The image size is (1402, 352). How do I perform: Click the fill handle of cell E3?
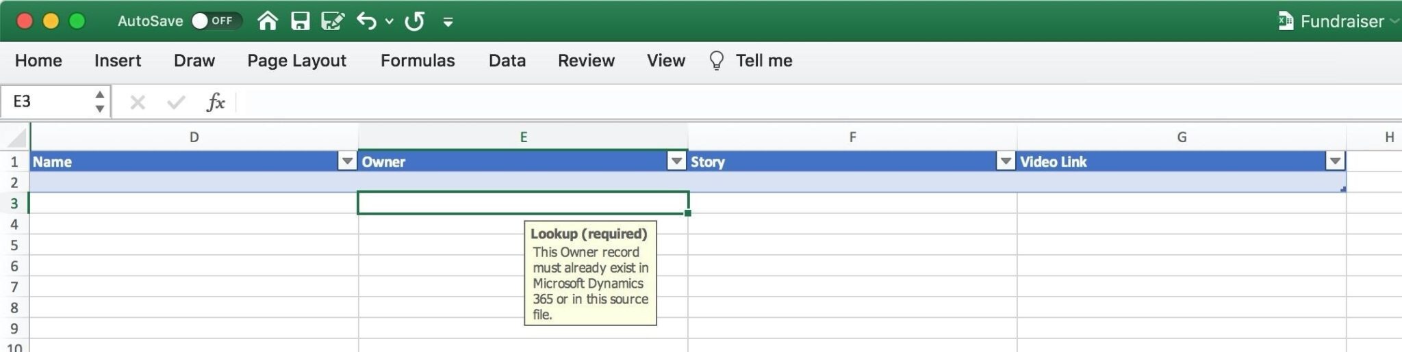(x=687, y=213)
